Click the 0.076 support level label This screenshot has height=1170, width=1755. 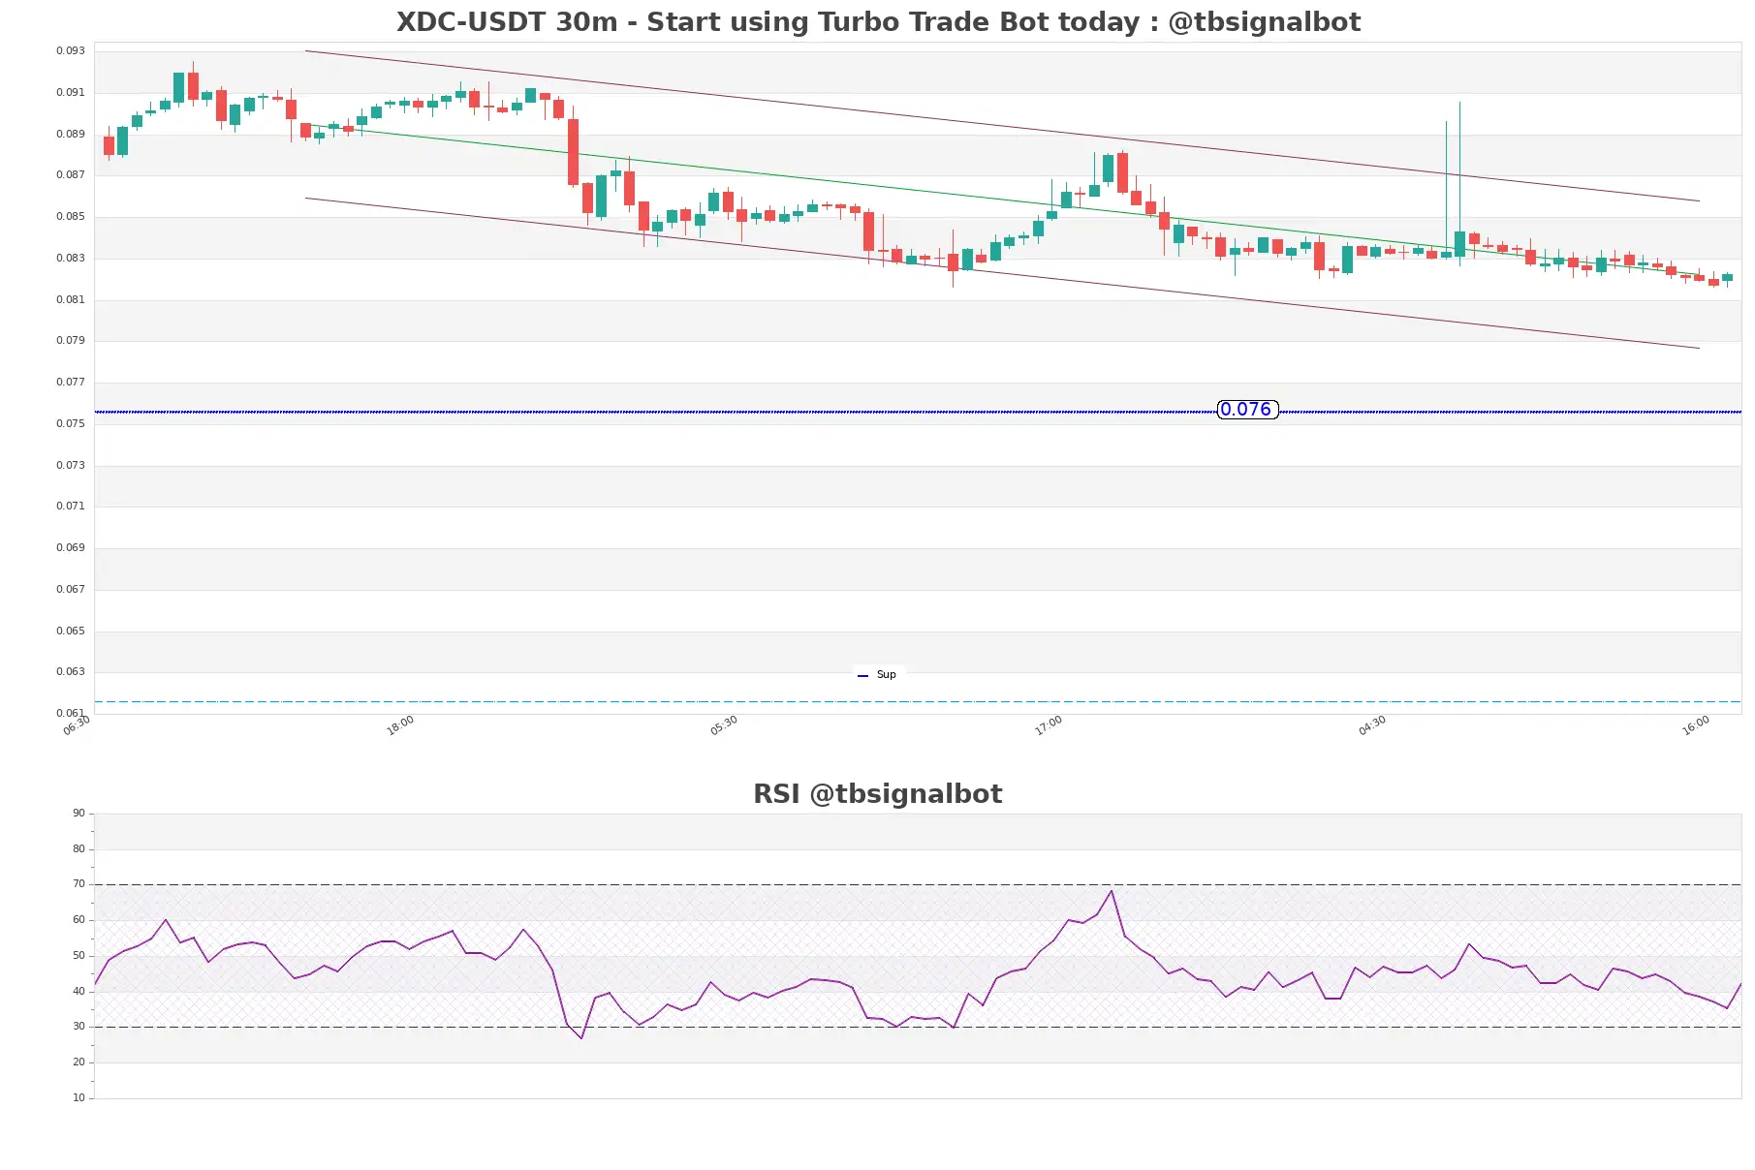1247,410
